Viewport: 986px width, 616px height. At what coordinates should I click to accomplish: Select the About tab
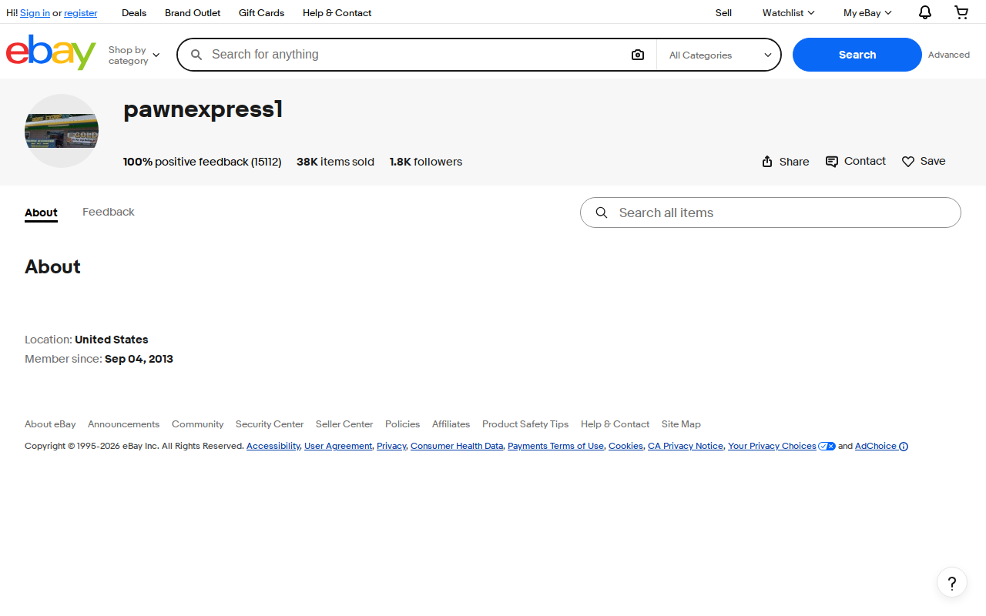pos(41,213)
